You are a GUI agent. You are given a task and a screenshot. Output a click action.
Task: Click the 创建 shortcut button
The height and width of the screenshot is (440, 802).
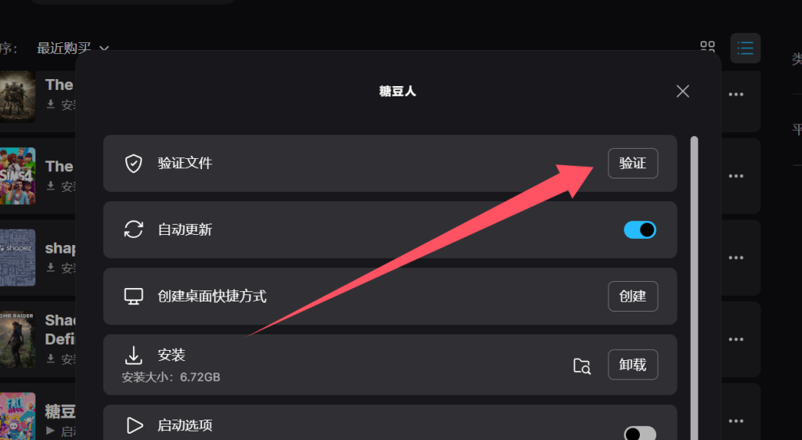click(x=633, y=296)
